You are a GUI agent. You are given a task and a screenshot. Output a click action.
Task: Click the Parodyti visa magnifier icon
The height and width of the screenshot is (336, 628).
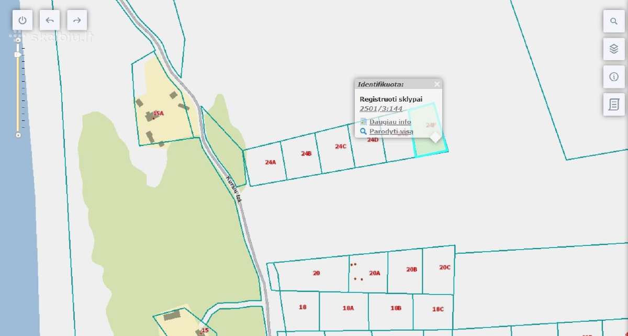click(364, 131)
